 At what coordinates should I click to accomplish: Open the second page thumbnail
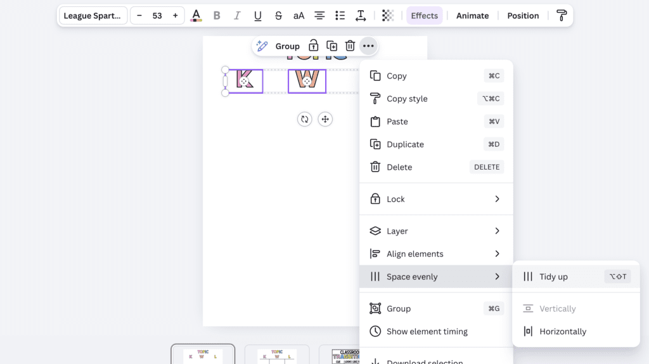(x=277, y=355)
